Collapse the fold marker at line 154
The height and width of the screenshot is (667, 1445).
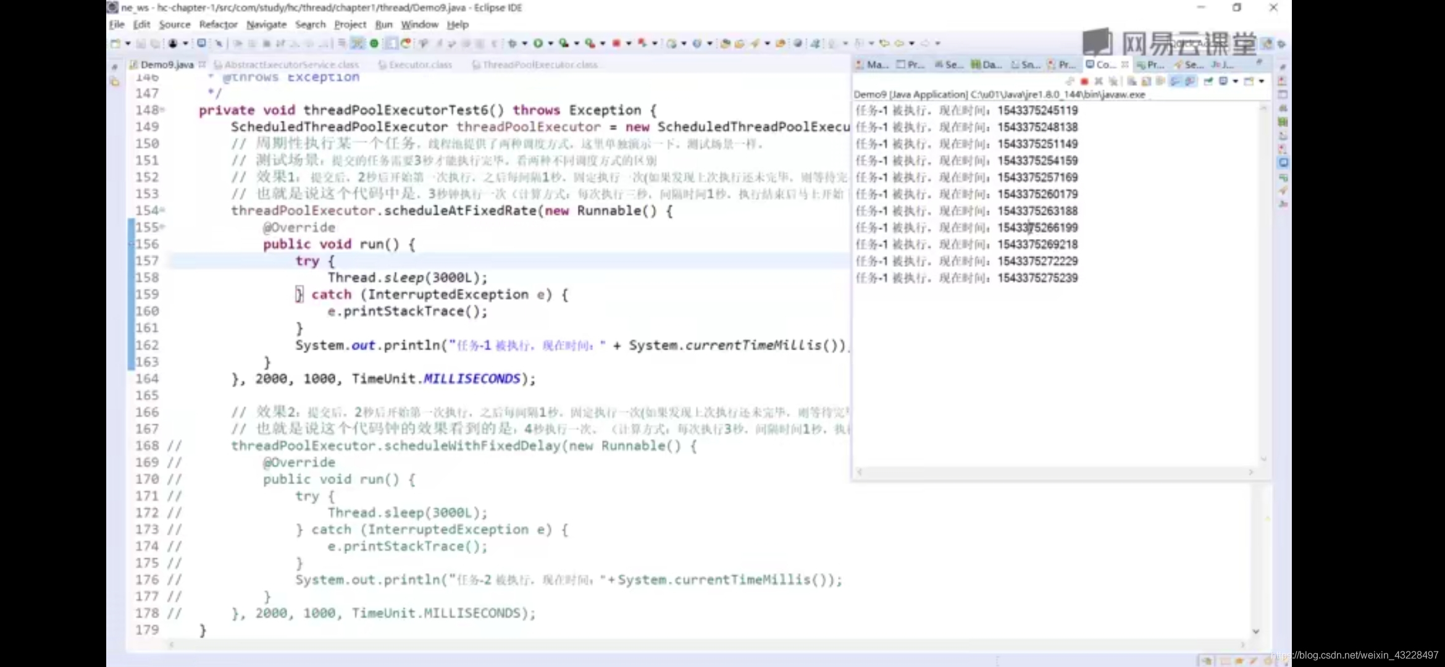(x=163, y=211)
